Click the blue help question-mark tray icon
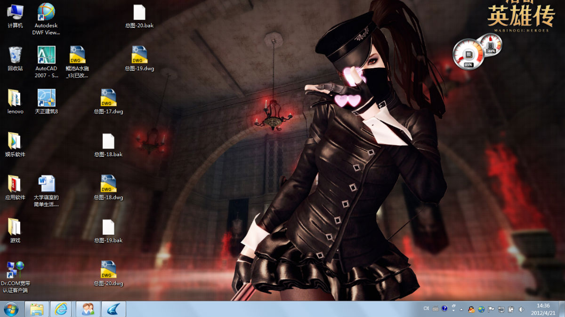 (x=444, y=309)
